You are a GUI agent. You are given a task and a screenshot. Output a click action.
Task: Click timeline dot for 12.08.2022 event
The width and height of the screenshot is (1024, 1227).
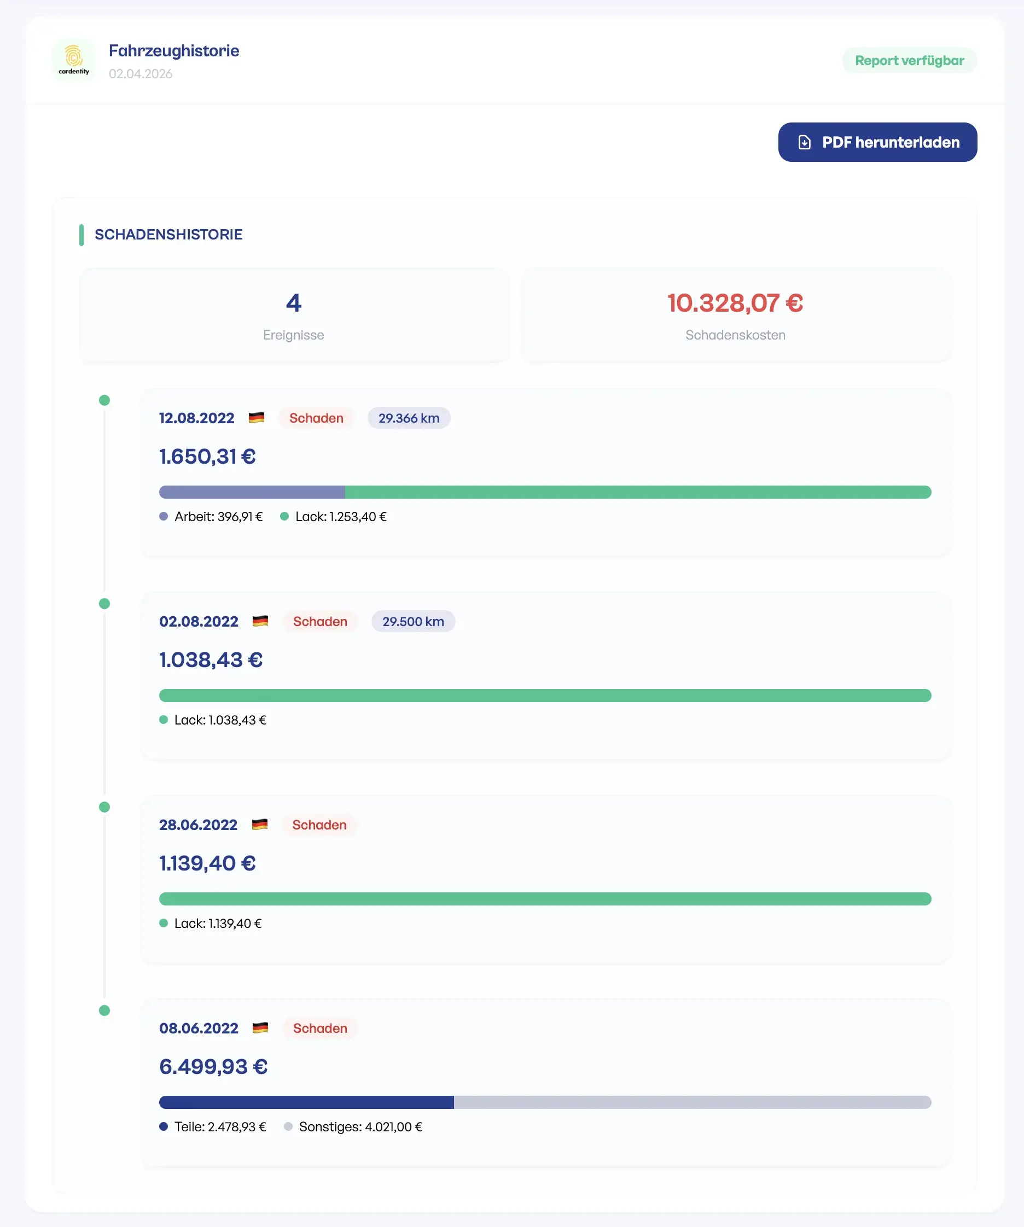pos(104,400)
